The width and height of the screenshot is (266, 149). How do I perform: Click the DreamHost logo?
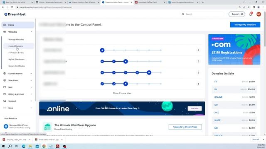click(15, 14)
